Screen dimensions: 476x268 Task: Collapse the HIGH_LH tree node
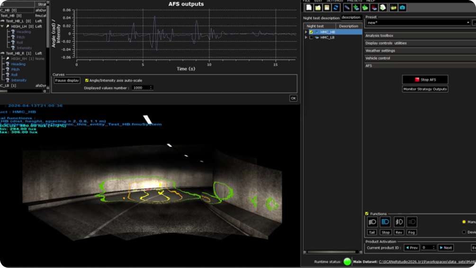2,27
